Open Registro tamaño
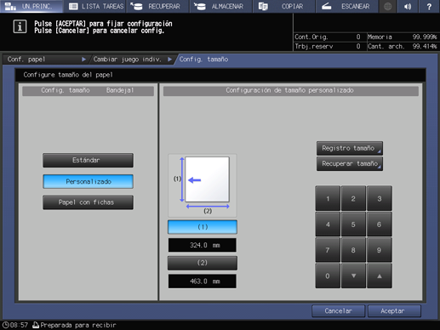The height and width of the screenshot is (330, 440). click(350, 148)
